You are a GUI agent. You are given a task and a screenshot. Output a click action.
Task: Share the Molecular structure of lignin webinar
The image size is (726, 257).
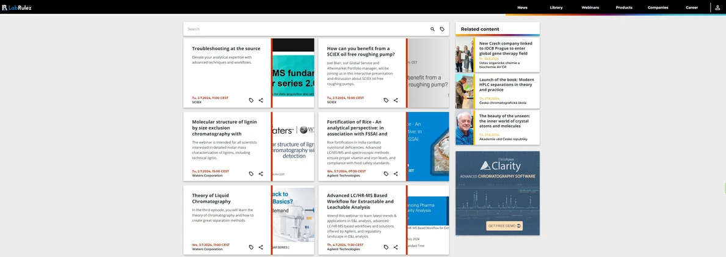point(261,174)
